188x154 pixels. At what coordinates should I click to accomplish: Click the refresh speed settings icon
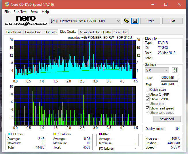click(x=175, y=70)
